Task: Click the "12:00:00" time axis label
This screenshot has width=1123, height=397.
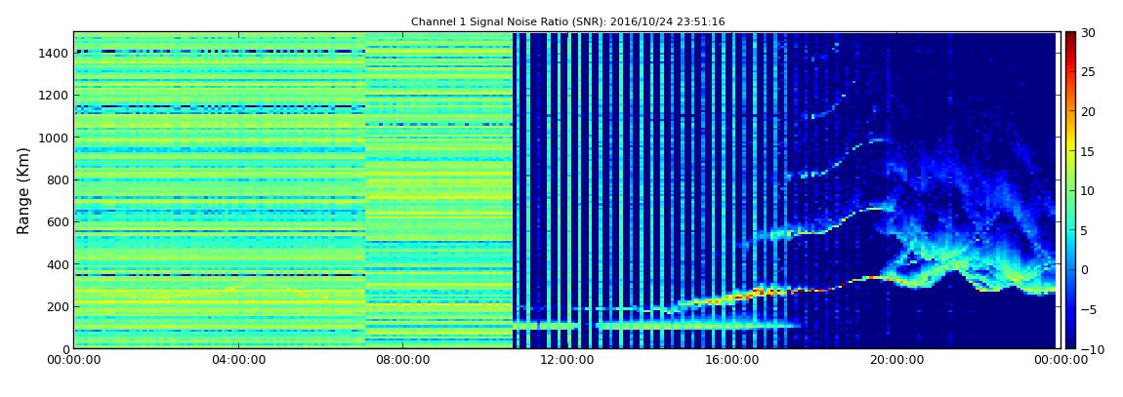Action: pyautogui.click(x=565, y=361)
